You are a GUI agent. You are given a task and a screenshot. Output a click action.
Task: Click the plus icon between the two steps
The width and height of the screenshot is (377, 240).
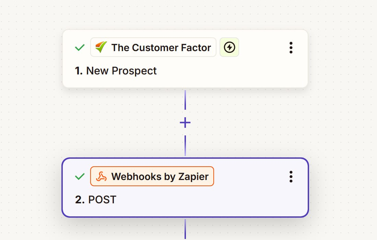pos(185,122)
